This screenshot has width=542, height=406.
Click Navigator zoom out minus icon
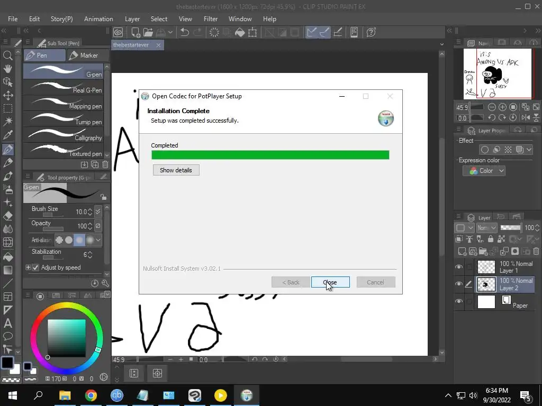(x=492, y=107)
